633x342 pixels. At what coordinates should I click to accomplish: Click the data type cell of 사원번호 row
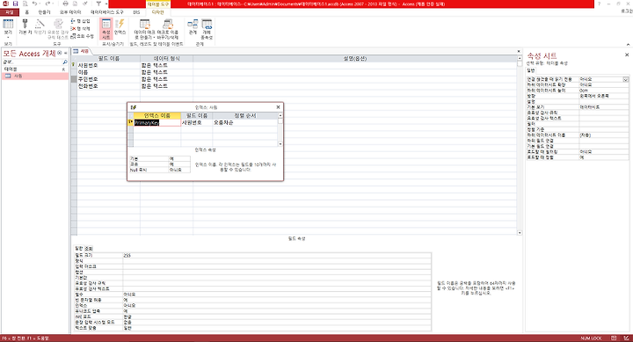point(166,65)
